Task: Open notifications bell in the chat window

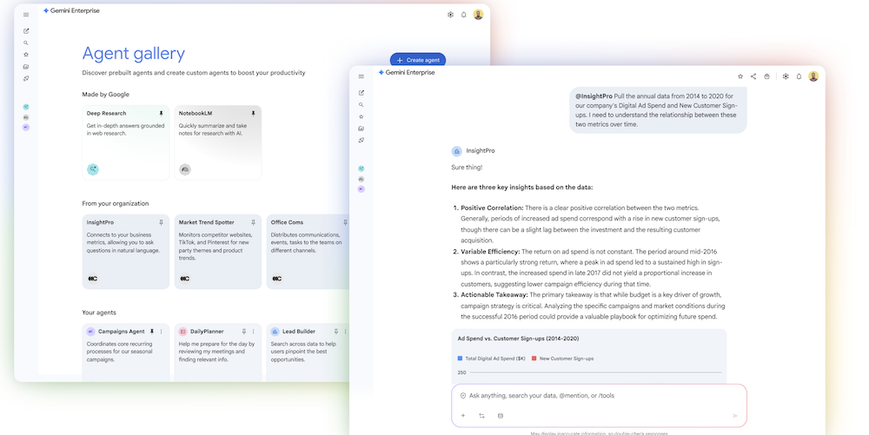Action: tap(799, 76)
